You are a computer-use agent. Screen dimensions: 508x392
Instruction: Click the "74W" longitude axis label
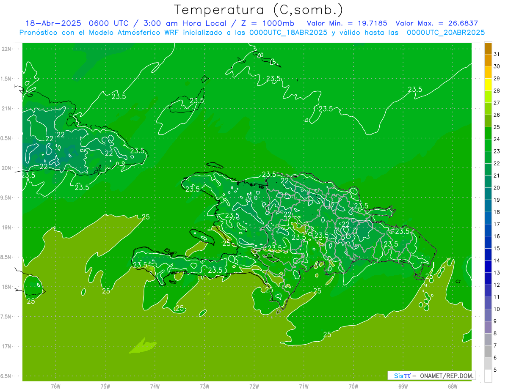(155, 386)
